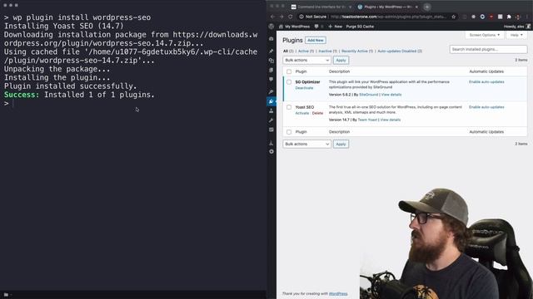This screenshot has width=533, height=299.
Task: Enable auto-updates for SG Optimizer
Action: click(486, 82)
